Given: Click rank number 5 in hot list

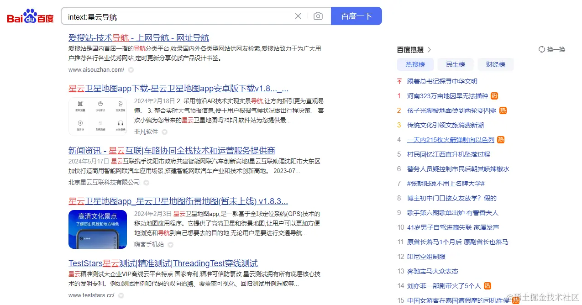Looking at the screenshot, I should click(x=399, y=154).
